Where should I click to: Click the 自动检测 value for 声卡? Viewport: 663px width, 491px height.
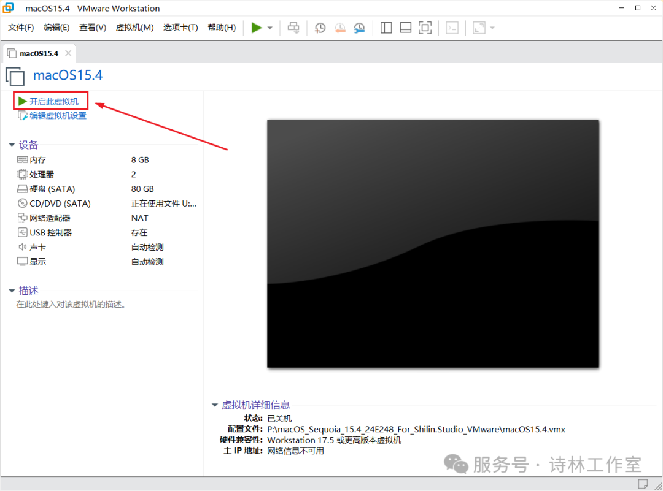[x=147, y=247]
